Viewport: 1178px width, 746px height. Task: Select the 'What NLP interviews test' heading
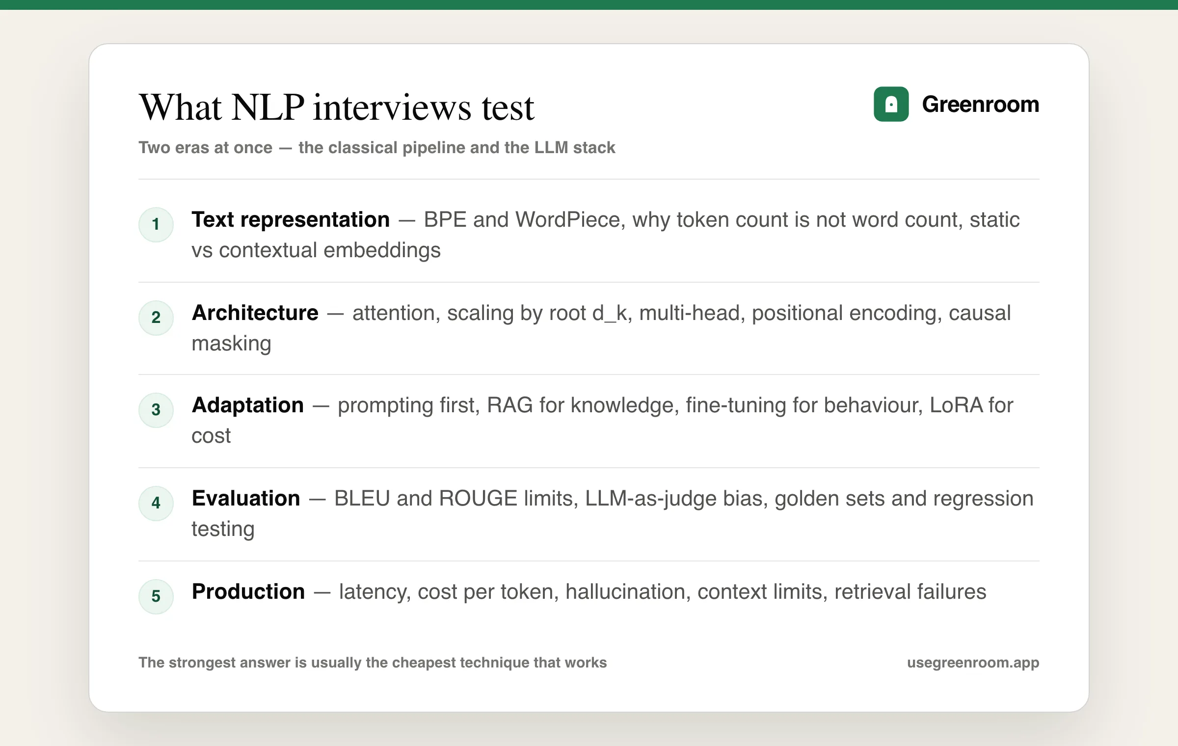(337, 107)
